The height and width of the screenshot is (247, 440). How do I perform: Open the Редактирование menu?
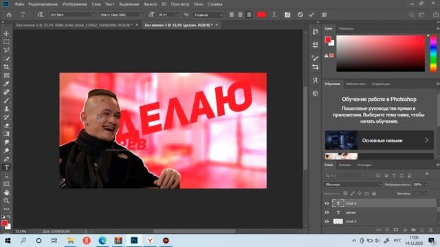pyautogui.click(x=43, y=4)
